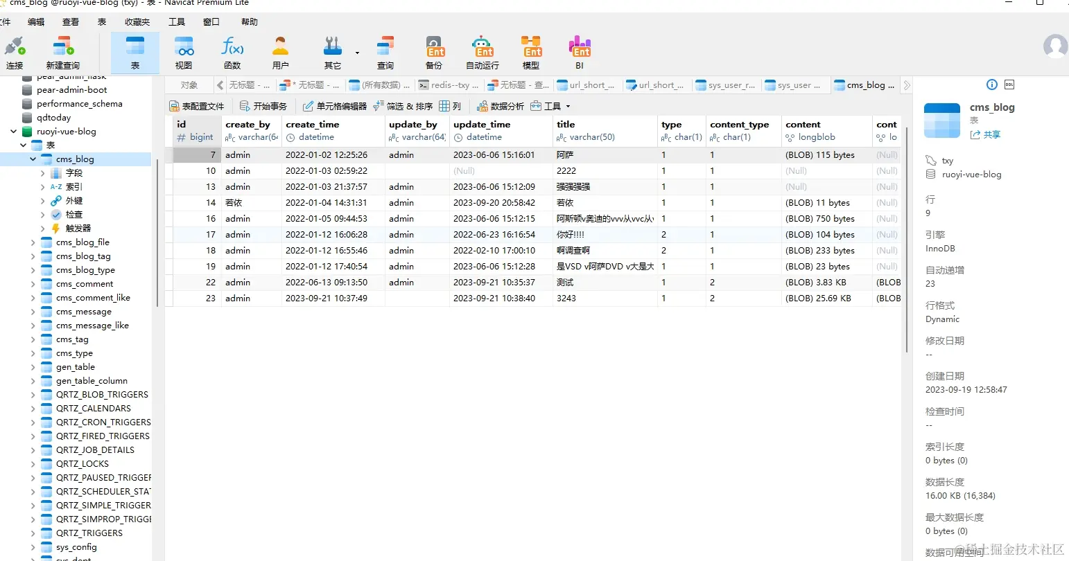Open a 新建查询 new query
The height and width of the screenshot is (561, 1069).
coord(62,53)
